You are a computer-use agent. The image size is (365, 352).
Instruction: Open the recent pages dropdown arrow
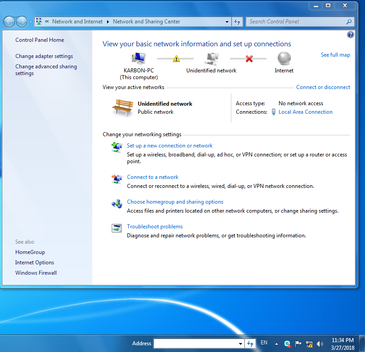coord(31,22)
